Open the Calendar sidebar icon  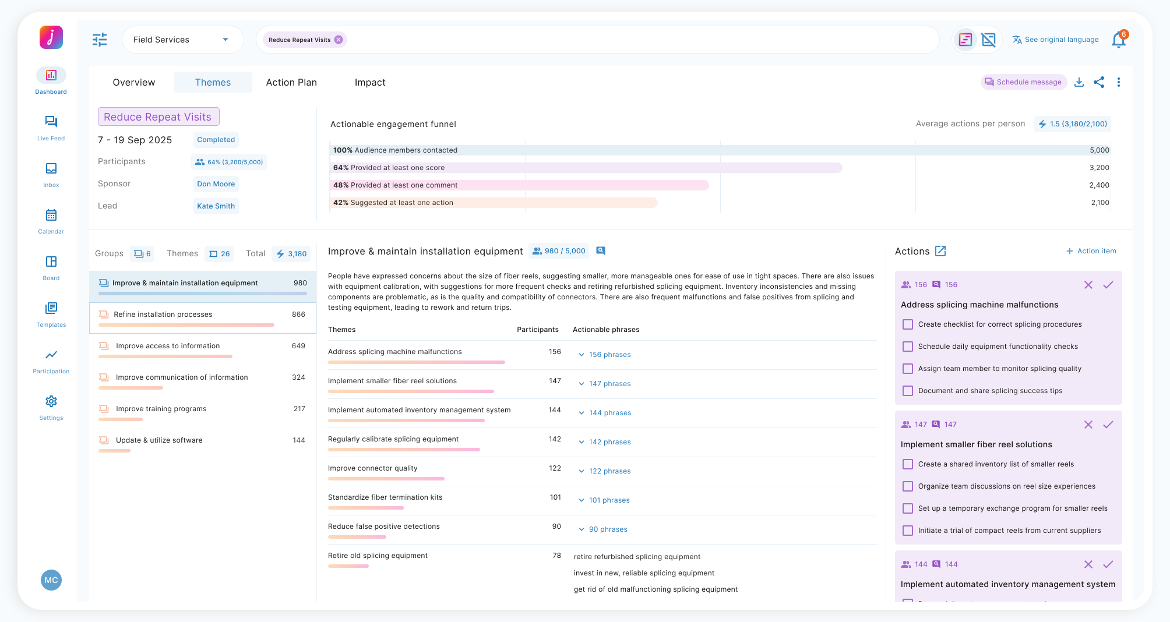pos(51,221)
